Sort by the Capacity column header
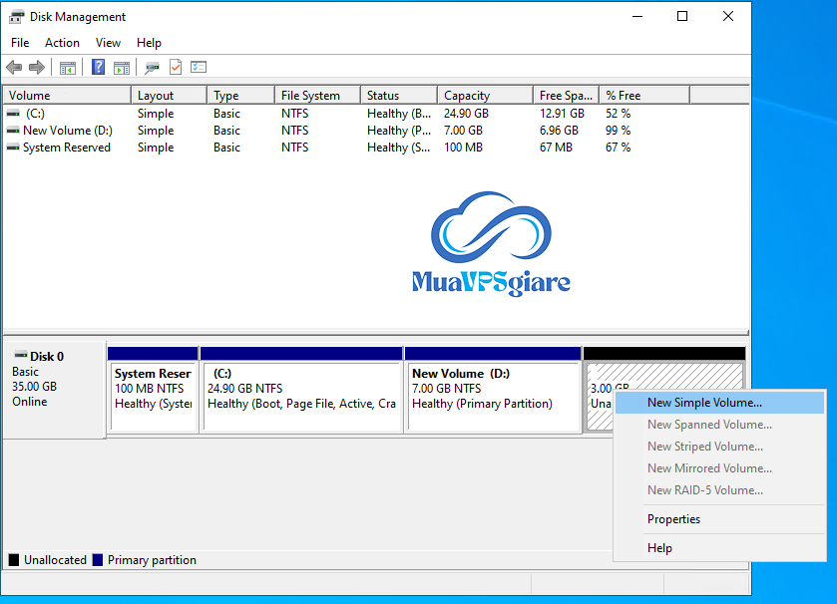This screenshot has width=837, height=604. click(467, 96)
